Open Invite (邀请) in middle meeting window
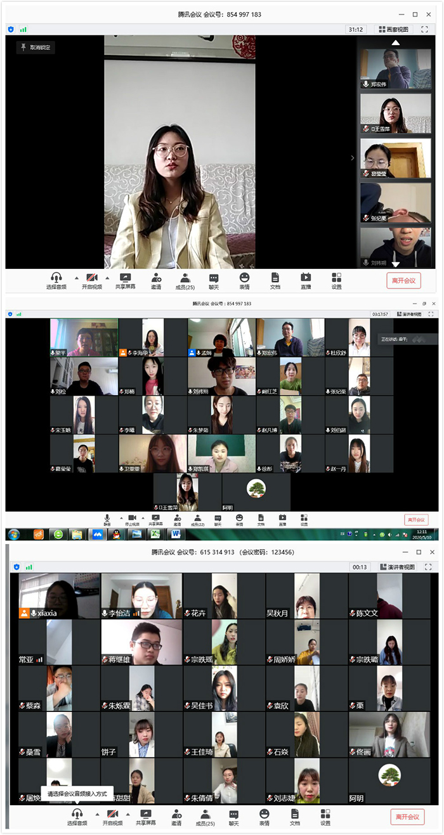The width and height of the screenshot is (444, 835). tap(177, 521)
